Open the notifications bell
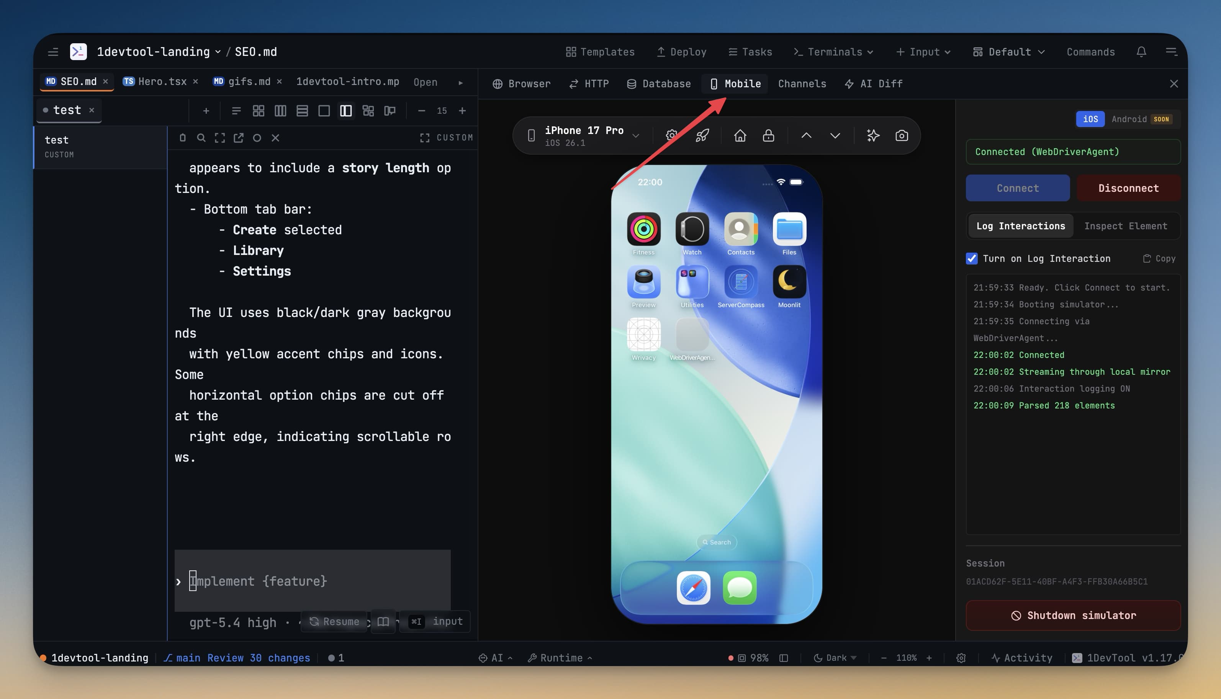The height and width of the screenshot is (699, 1221). point(1142,52)
